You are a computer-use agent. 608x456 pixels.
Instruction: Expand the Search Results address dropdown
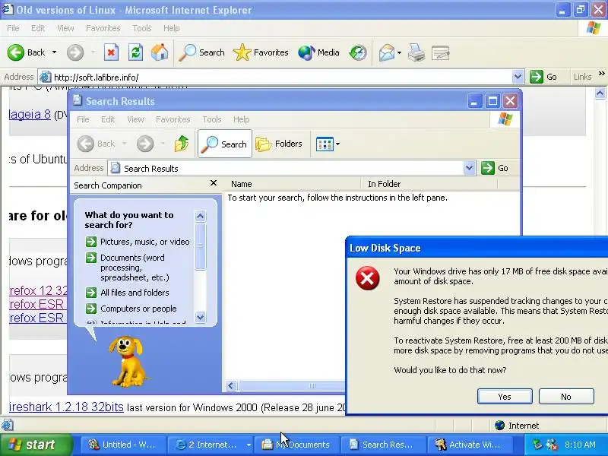469,168
